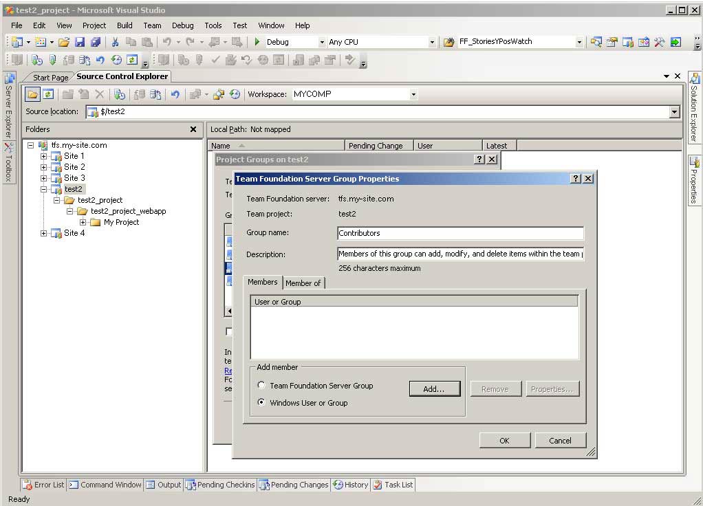Viewport: 703px width, 506px height.
Task: Open the Task List bottom tab
Action: pos(393,485)
